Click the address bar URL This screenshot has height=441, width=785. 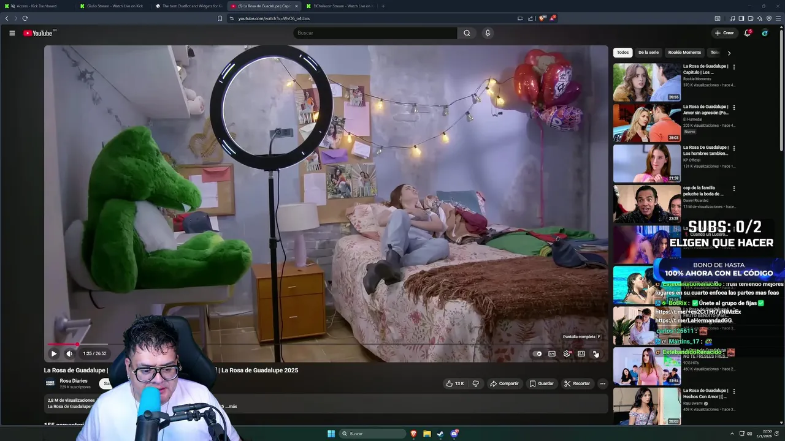coord(274,18)
